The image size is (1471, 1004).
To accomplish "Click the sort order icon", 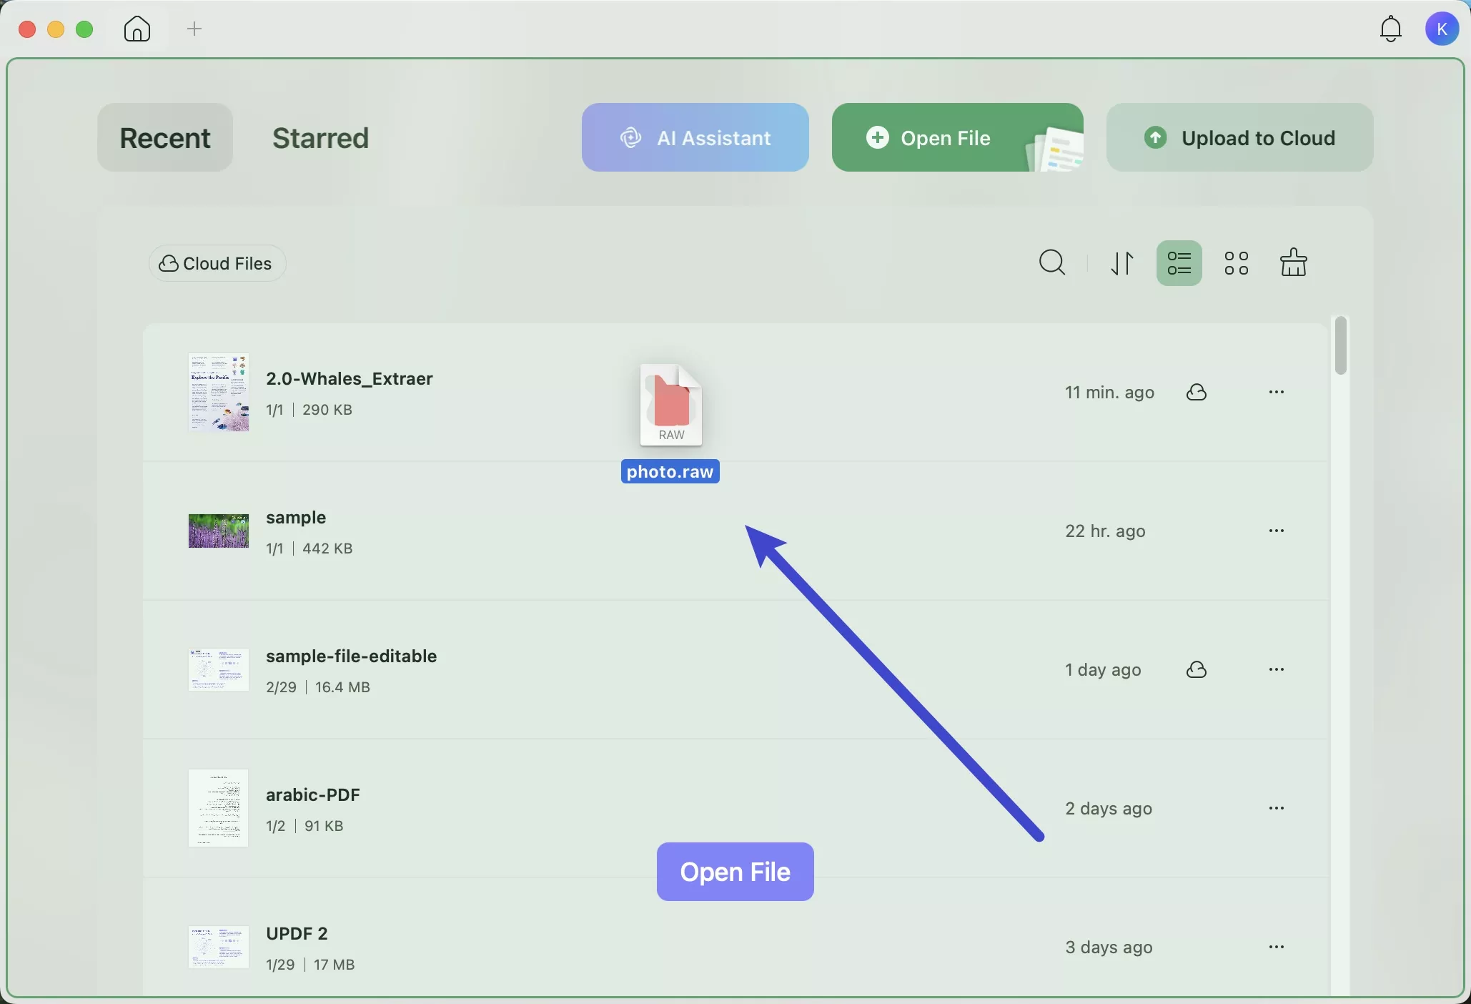I will click(x=1121, y=263).
